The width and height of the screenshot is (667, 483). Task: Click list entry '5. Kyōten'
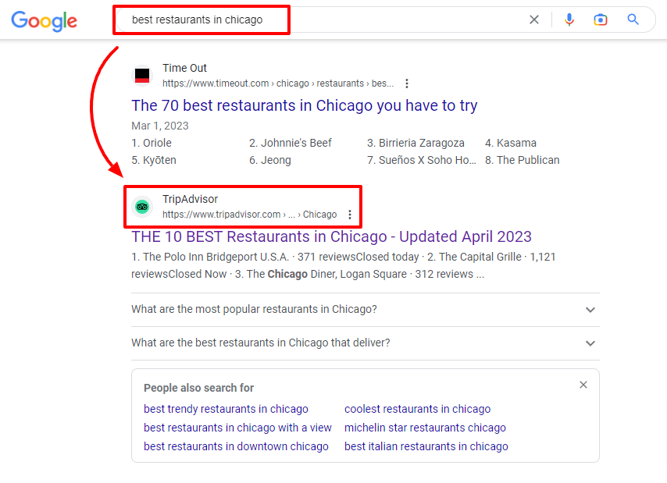tap(154, 160)
